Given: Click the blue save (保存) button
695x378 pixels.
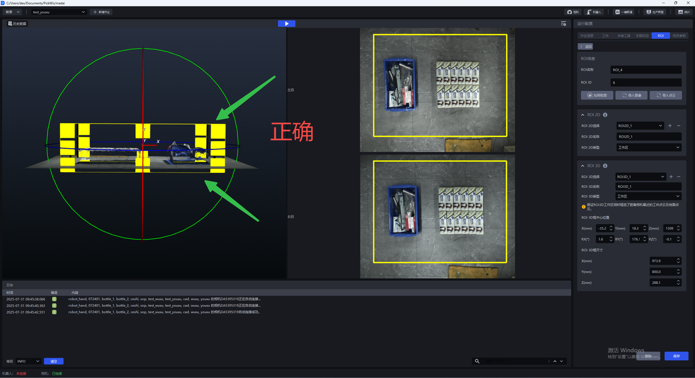Looking at the screenshot, I should click(x=676, y=356).
